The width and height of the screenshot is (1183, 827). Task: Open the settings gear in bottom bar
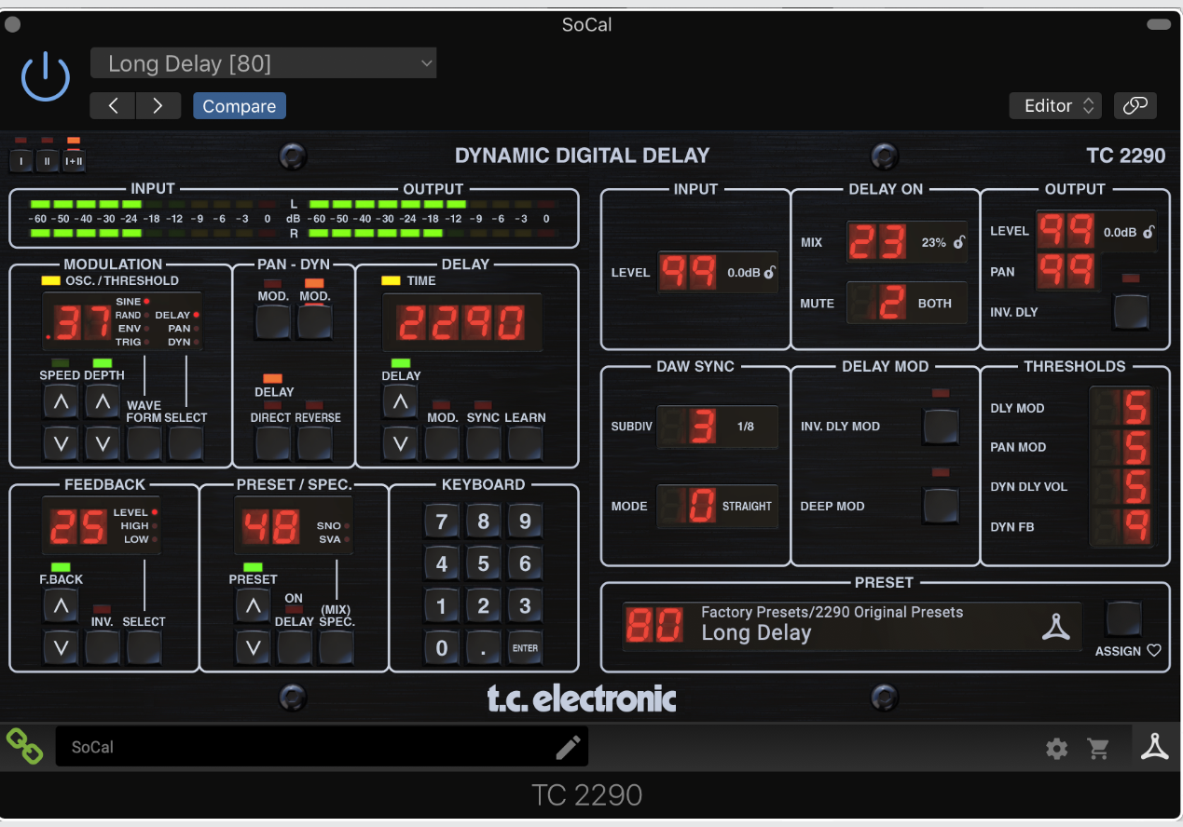pos(1056,748)
